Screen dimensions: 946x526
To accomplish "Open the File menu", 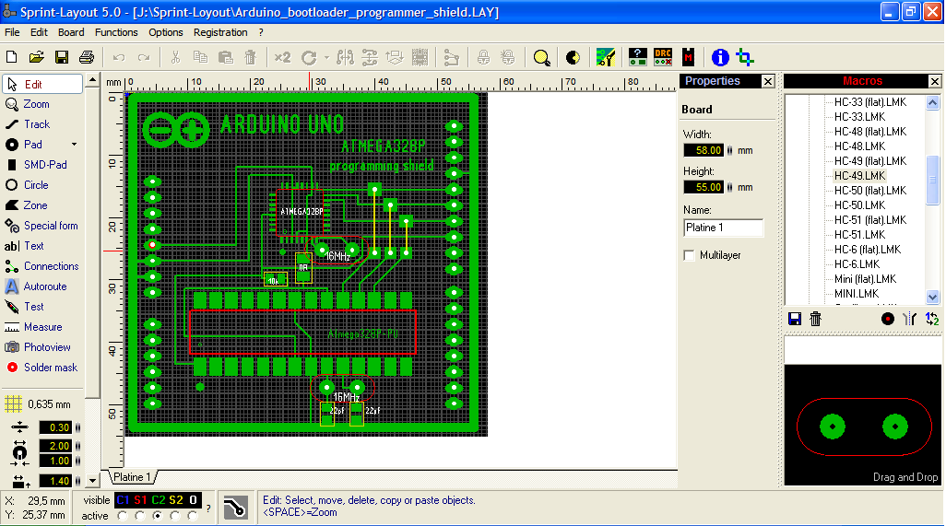I will (12, 32).
